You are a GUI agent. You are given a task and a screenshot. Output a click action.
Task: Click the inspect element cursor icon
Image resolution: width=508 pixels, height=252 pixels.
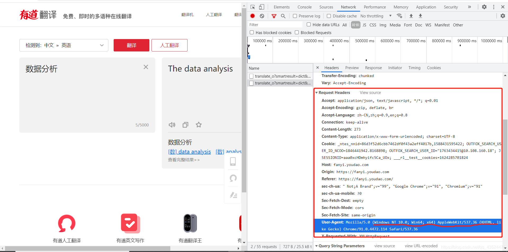(253, 7)
